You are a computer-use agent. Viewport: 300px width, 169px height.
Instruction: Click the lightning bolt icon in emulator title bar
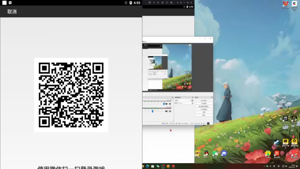pos(154,3)
